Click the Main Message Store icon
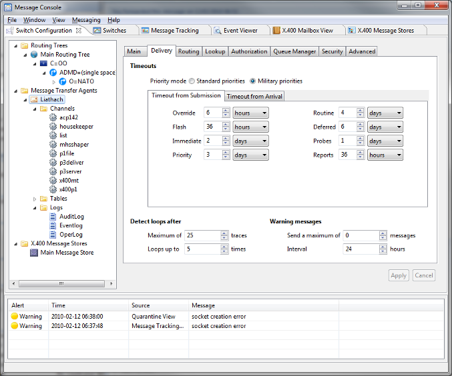This screenshot has width=452, height=376. coord(34,253)
